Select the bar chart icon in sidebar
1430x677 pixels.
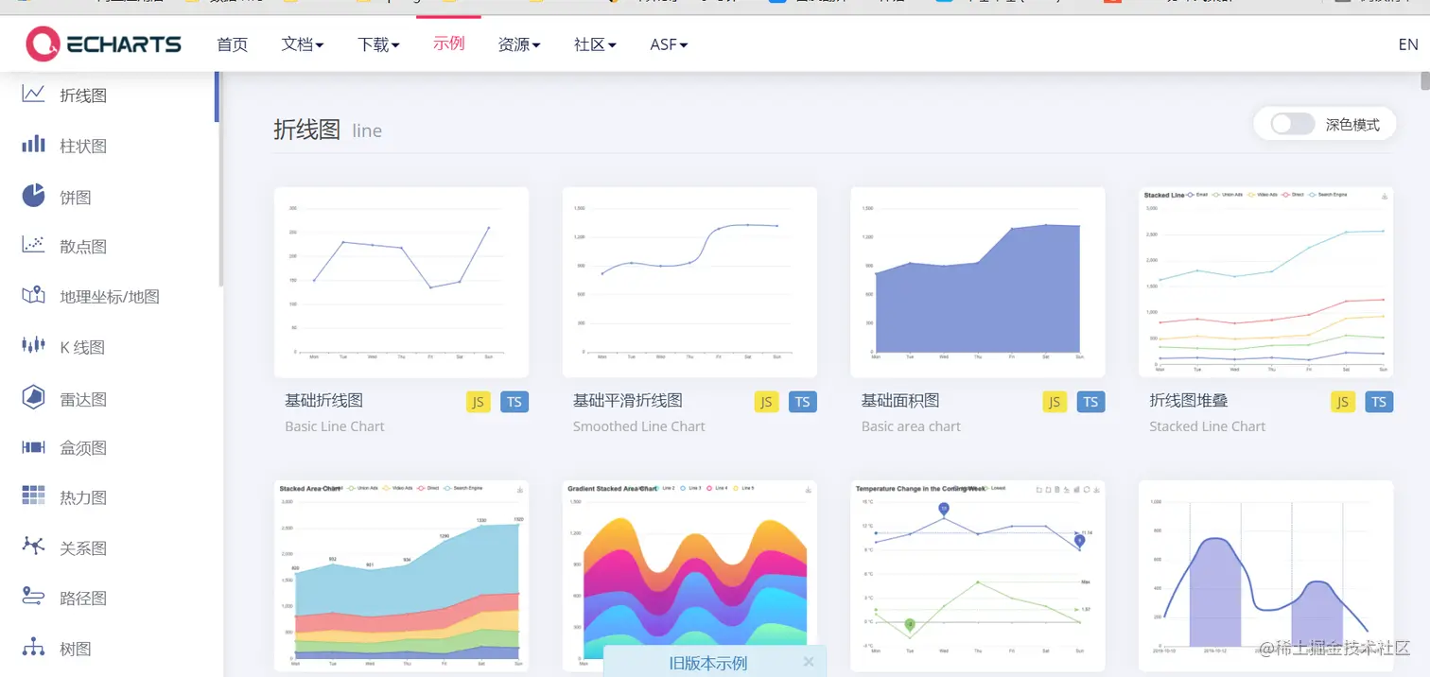click(33, 145)
